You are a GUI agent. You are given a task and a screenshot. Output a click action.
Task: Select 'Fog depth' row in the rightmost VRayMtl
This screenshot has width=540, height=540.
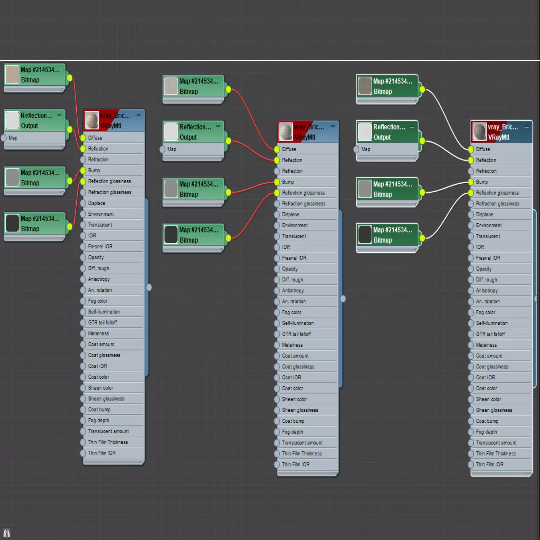click(x=501, y=432)
